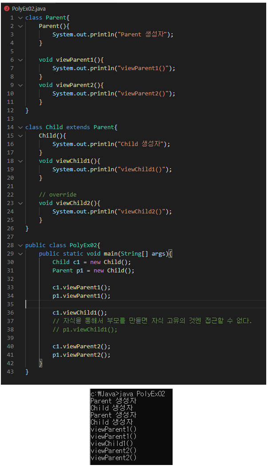The height and width of the screenshot is (469, 268).
Task: Click the "// override" comment
Action: click(x=58, y=195)
